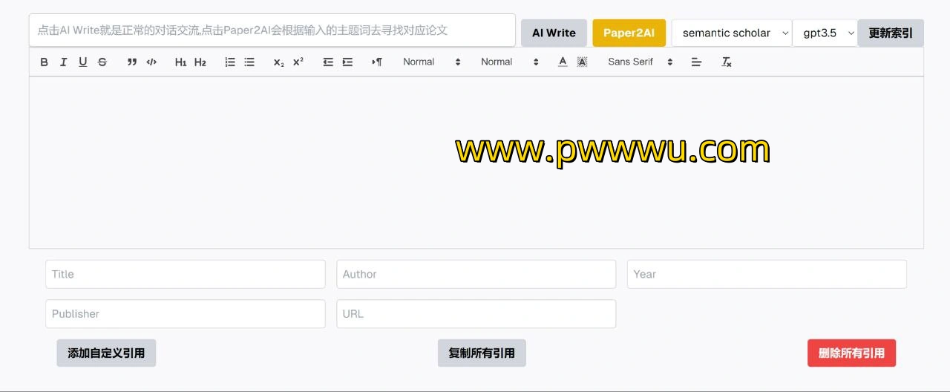Screen dimensions: 950x392
Task: Expand the gpt3.5 model selector
Action: pyautogui.click(x=825, y=33)
